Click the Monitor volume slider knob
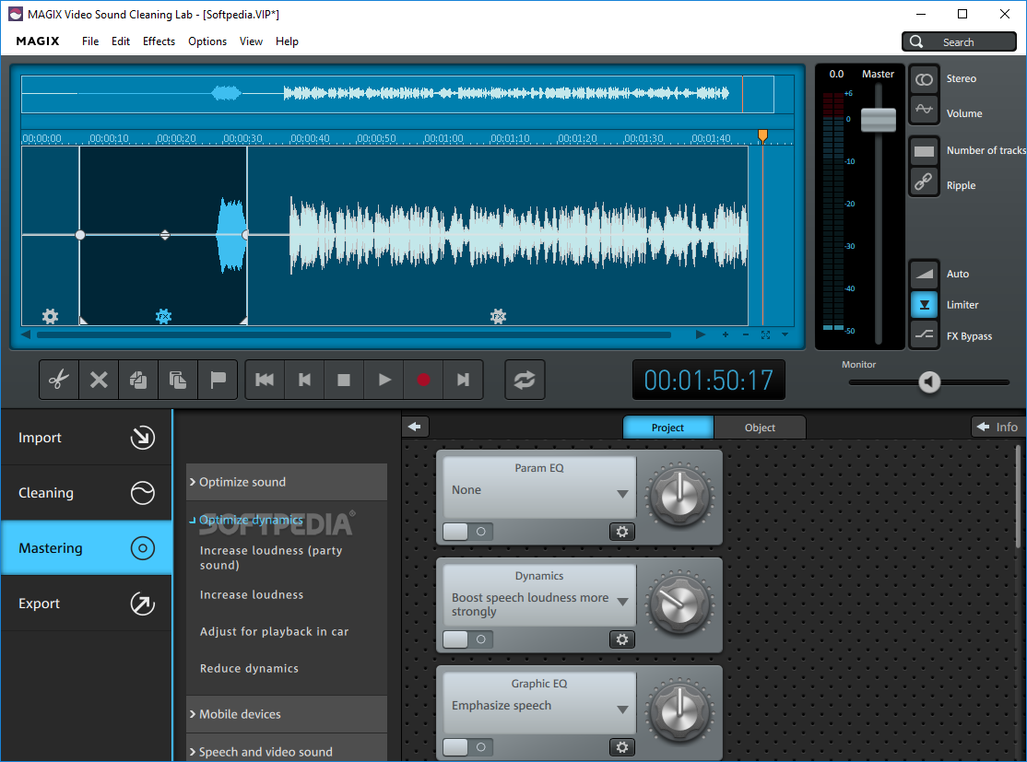This screenshot has height=762, width=1027. (929, 381)
